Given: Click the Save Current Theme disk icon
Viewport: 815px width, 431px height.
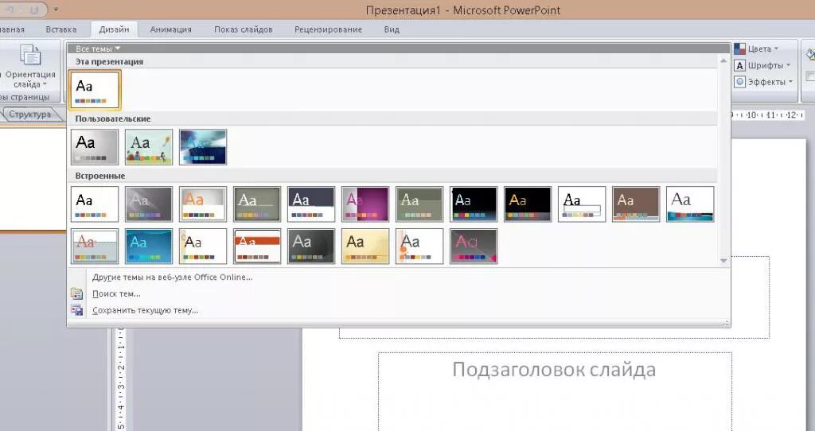Looking at the screenshot, I should [76, 311].
